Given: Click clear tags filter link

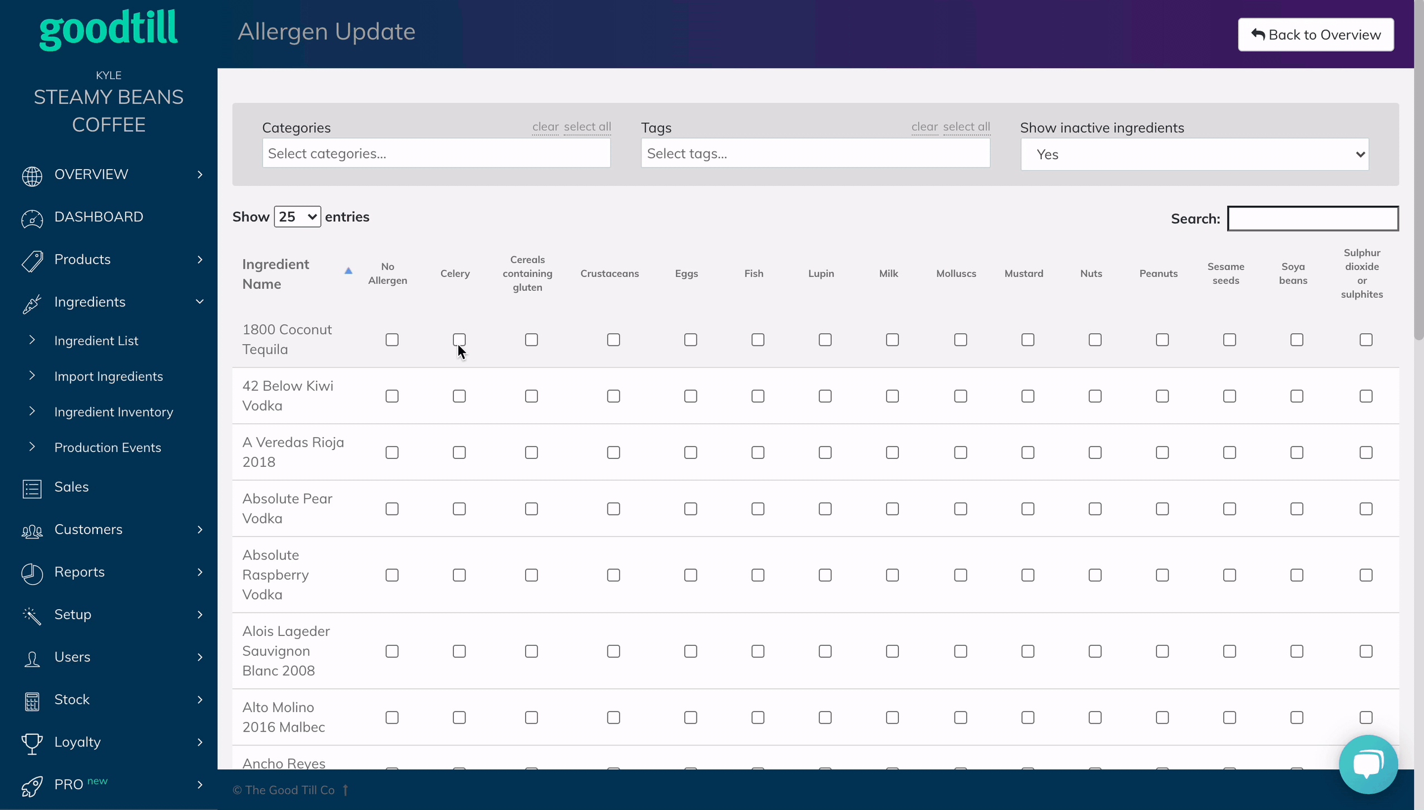Looking at the screenshot, I should click(923, 126).
